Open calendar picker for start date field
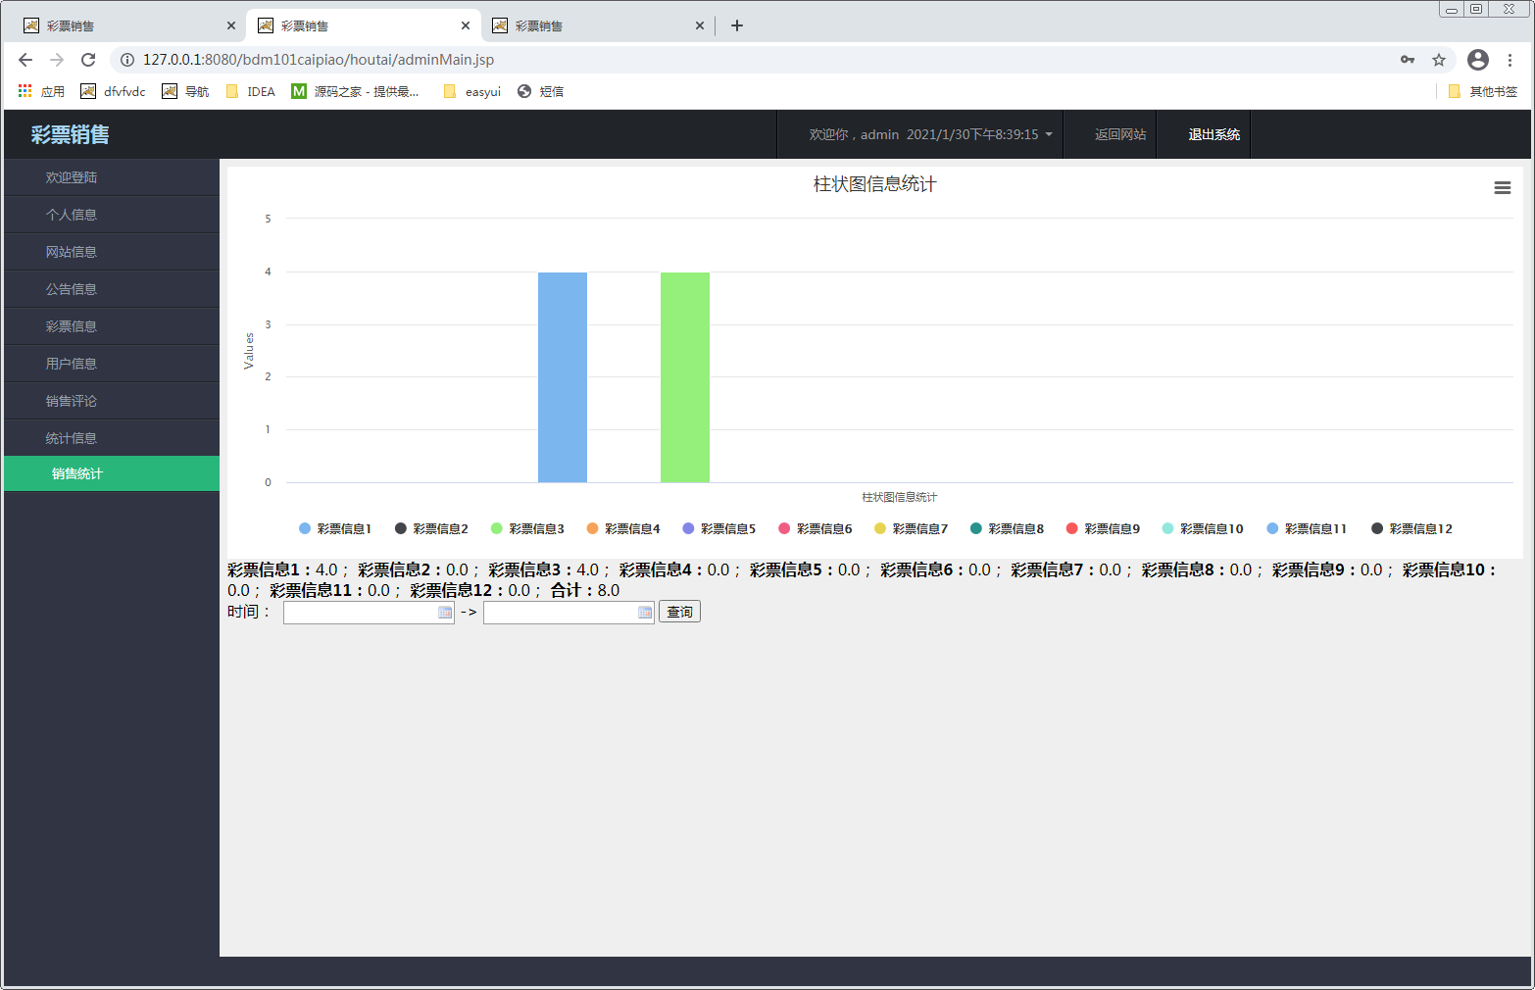The width and height of the screenshot is (1535, 990). click(x=445, y=613)
